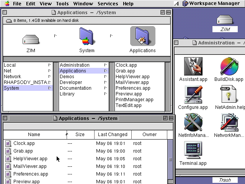The height and width of the screenshot is (184, 245).
Task: Select HelpViewer.app in browser column
Action: [x=140, y=77]
